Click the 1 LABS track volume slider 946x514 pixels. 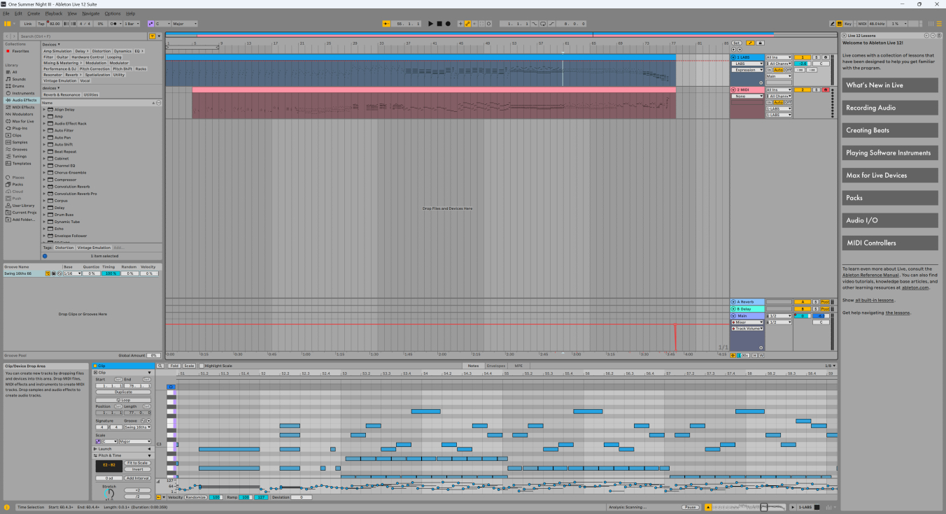coord(802,64)
